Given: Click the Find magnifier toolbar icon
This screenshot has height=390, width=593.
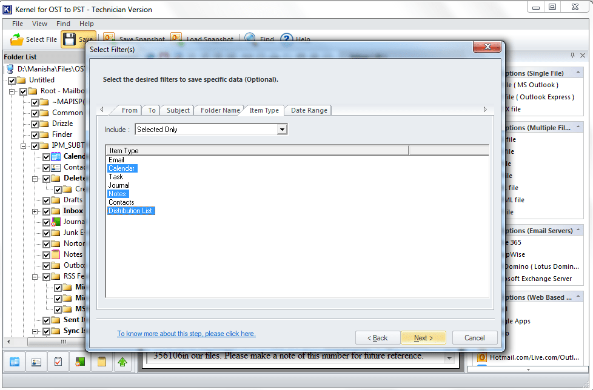Looking at the screenshot, I should 250,38.
